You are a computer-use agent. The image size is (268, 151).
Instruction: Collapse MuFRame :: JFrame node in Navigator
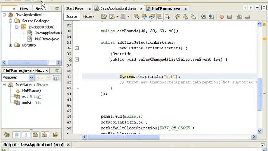[x=4, y=85]
